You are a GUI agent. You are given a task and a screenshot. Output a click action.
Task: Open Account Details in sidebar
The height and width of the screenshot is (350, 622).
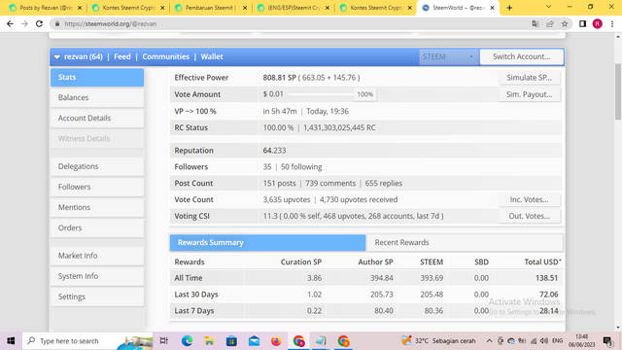(x=97, y=119)
